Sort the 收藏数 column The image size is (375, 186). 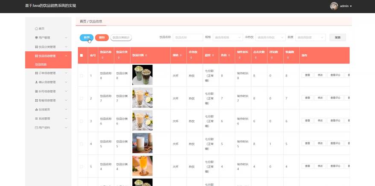click(288, 58)
